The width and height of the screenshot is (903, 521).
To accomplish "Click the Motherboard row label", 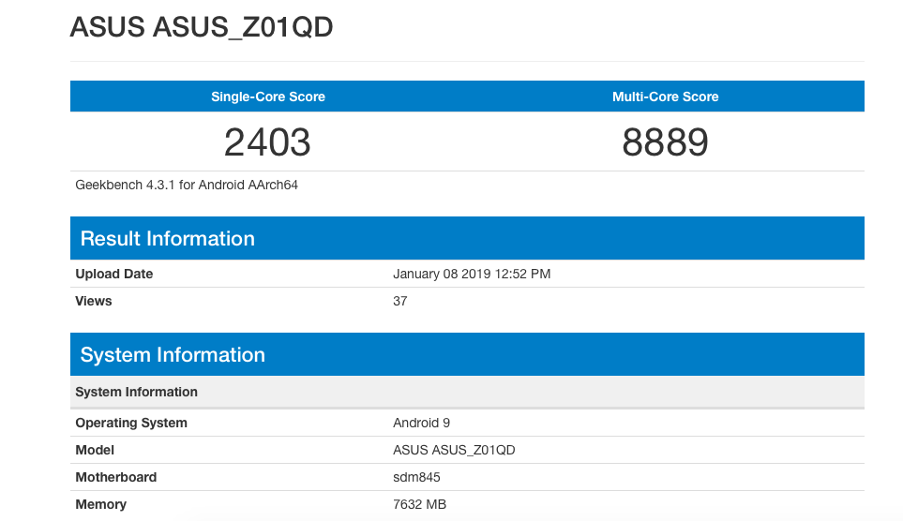I will click(116, 477).
